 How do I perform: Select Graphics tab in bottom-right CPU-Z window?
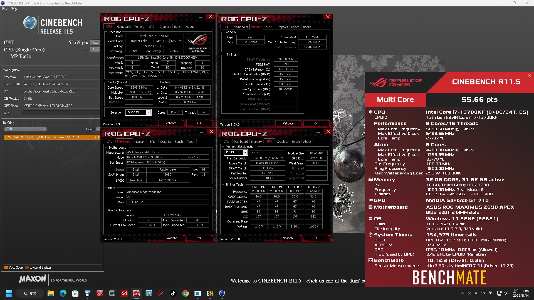282,142
